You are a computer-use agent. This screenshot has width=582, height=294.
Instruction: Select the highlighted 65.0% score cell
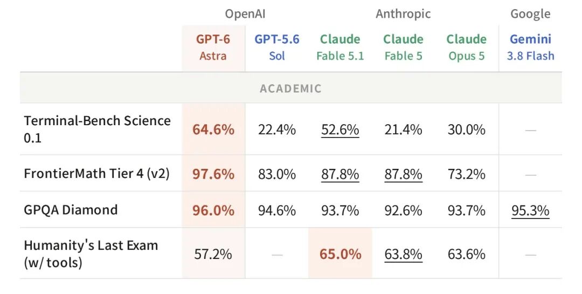coord(340,253)
